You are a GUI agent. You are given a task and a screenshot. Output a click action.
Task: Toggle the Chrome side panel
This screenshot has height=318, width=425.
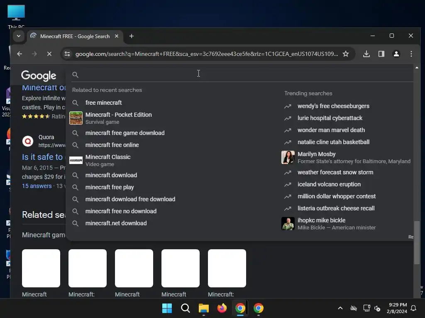(x=381, y=54)
